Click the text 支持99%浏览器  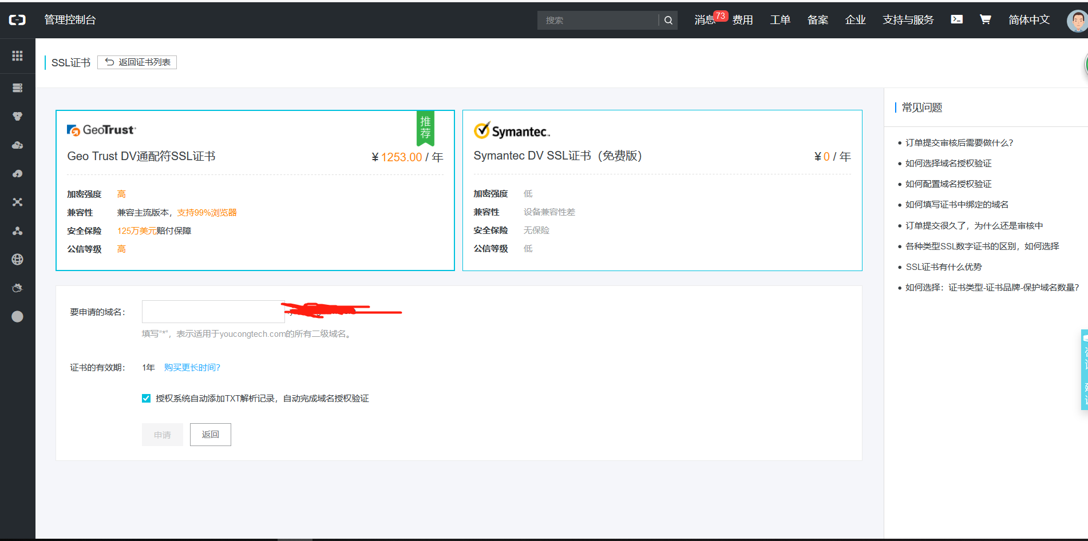coord(207,212)
